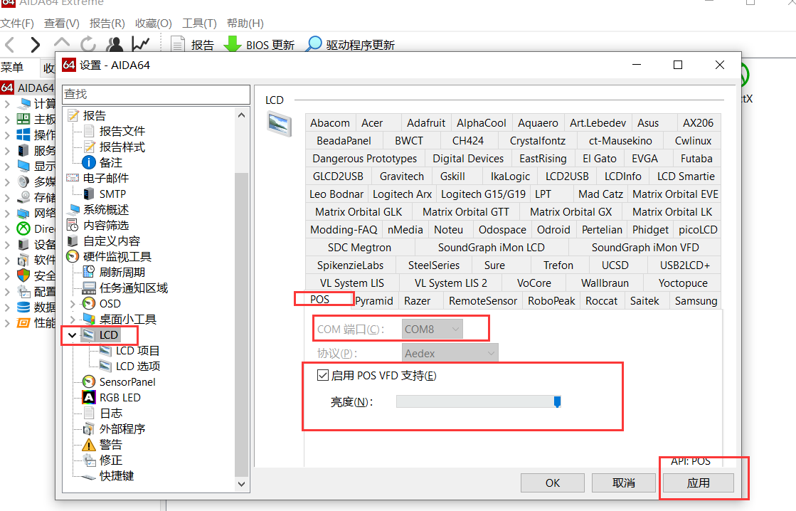This screenshot has width=796, height=511.
Task: Select 快捷键 in settings tree
Action: tap(116, 476)
